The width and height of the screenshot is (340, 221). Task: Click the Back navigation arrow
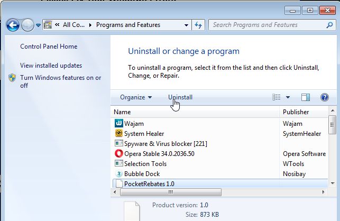coord(13,25)
